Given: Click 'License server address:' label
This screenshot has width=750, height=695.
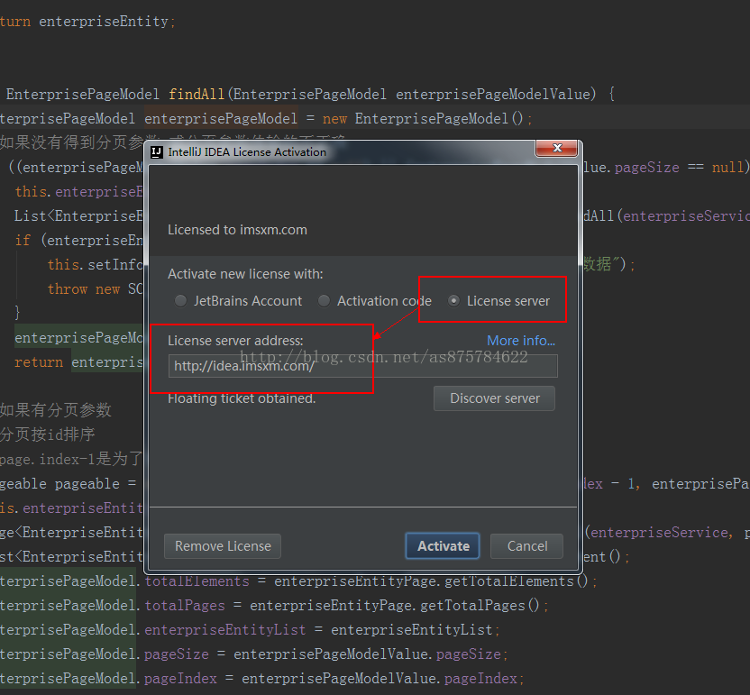Looking at the screenshot, I should point(235,341).
